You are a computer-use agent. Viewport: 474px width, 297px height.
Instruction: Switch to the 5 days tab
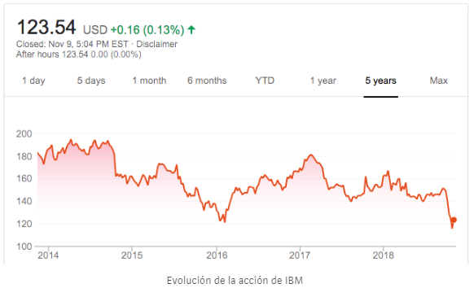[91, 81]
